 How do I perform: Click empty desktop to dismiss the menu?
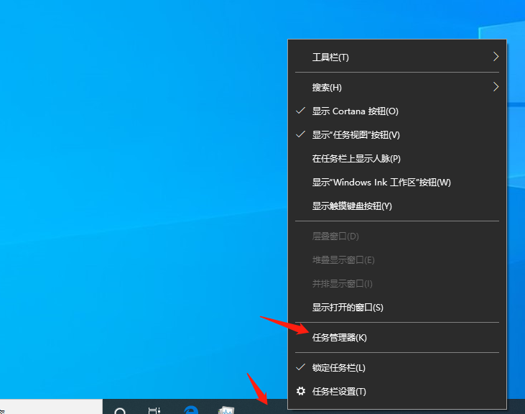pos(144,180)
